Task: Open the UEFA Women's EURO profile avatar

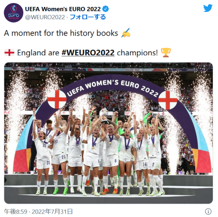Action: [x=14, y=13]
